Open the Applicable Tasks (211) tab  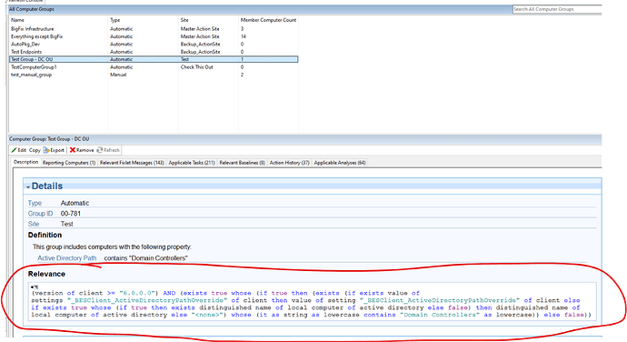(192, 163)
